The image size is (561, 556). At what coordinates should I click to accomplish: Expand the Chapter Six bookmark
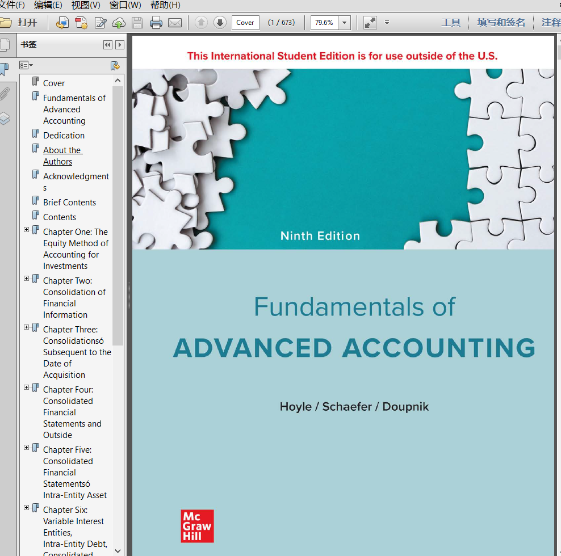pyautogui.click(x=27, y=507)
